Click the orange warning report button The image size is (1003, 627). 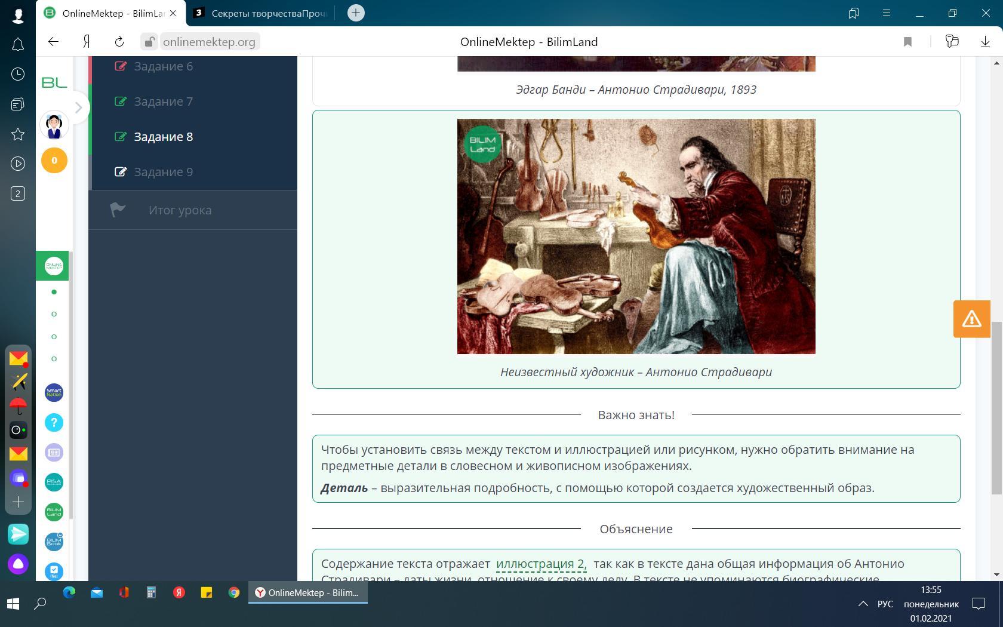pyautogui.click(x=971, y=319)
